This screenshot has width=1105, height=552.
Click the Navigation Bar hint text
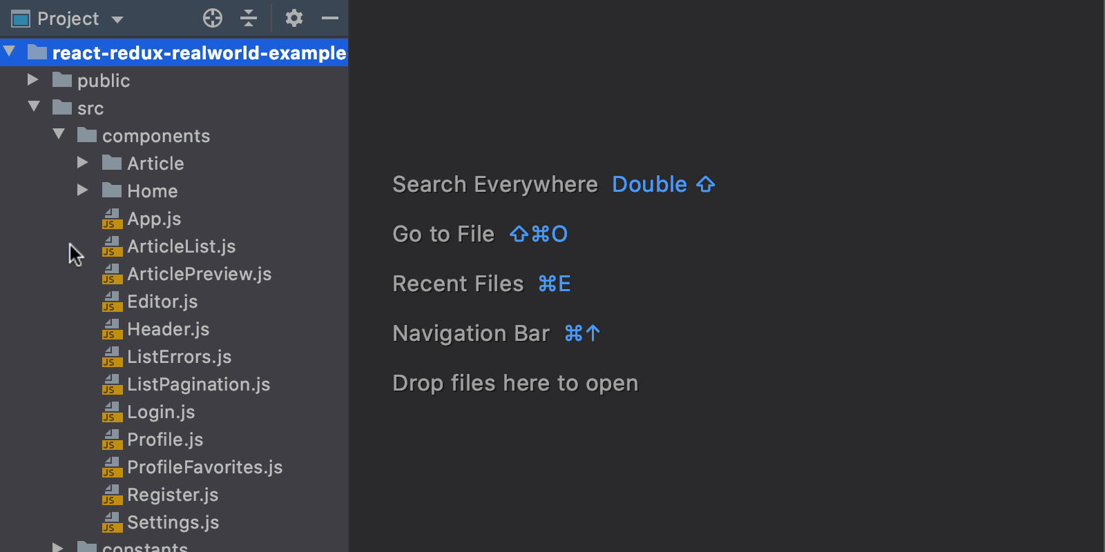471,334
